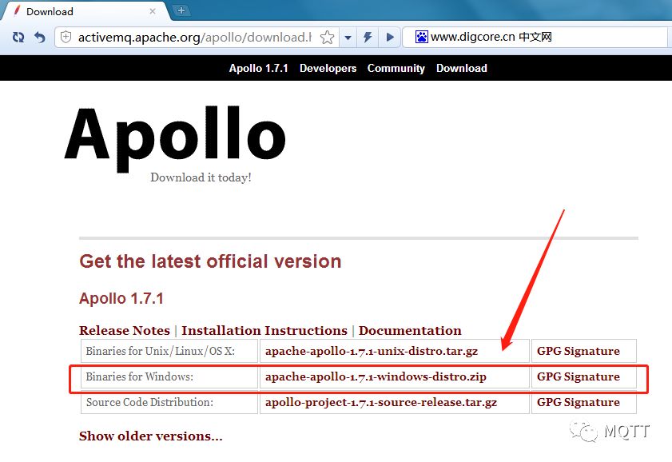This screenshot has width=672, height=462.
Task: Open Installation Instructions link
Action: (264, 330)
